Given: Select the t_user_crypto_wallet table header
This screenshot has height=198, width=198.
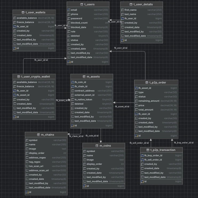Looking at the screenshot, I should 34,77.
